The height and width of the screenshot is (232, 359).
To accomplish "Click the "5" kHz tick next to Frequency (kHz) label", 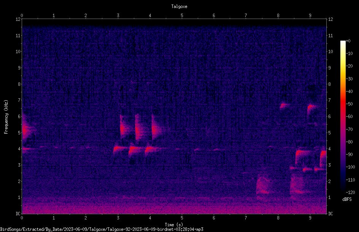I will pyautogui.click(x=19, y=133).
